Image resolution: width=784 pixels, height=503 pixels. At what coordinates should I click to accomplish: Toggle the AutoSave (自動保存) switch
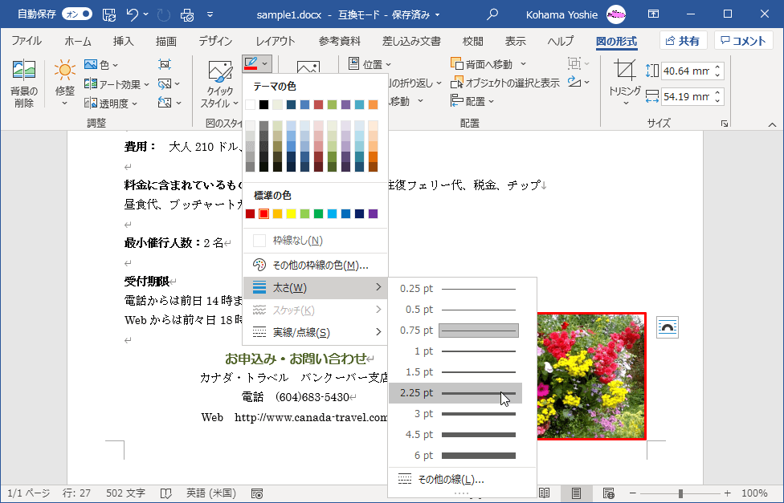(76, 14)
